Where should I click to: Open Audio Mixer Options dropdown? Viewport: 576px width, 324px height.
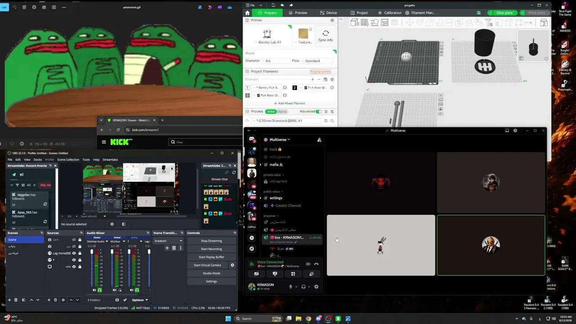(140, 300)
